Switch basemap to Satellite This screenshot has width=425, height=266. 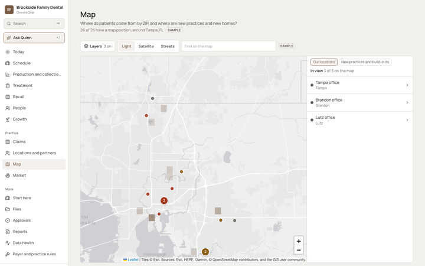146,46
